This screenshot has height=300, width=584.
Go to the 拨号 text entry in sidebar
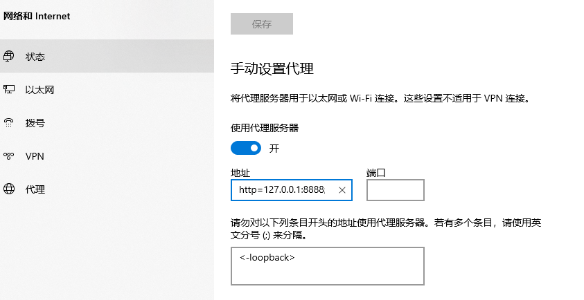(x=35, y=122)
